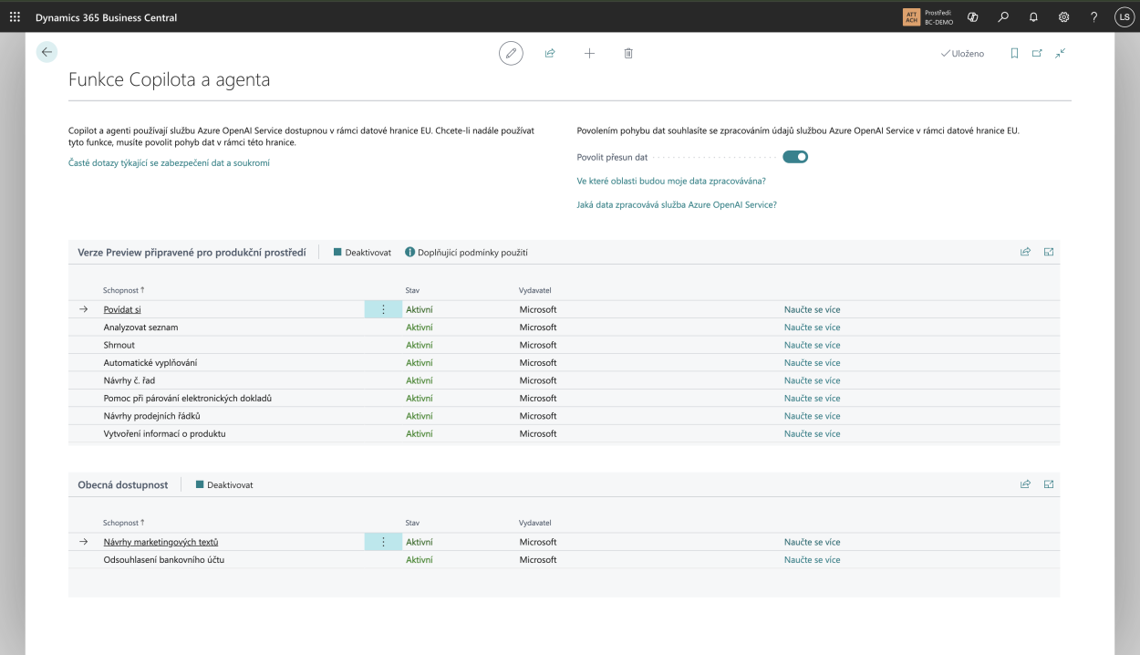This screenshot has height=655, width=1140.
Task: Open Časté dotazy týkající se zabezpečení link
Action: coord(169,163)
